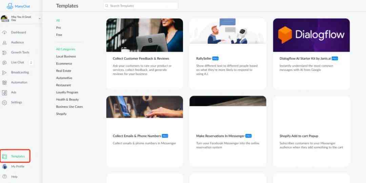The width and height of the screenshot is (366, 183).
Task: Open Growth Tools icon in sidebar
Action: 4,53
